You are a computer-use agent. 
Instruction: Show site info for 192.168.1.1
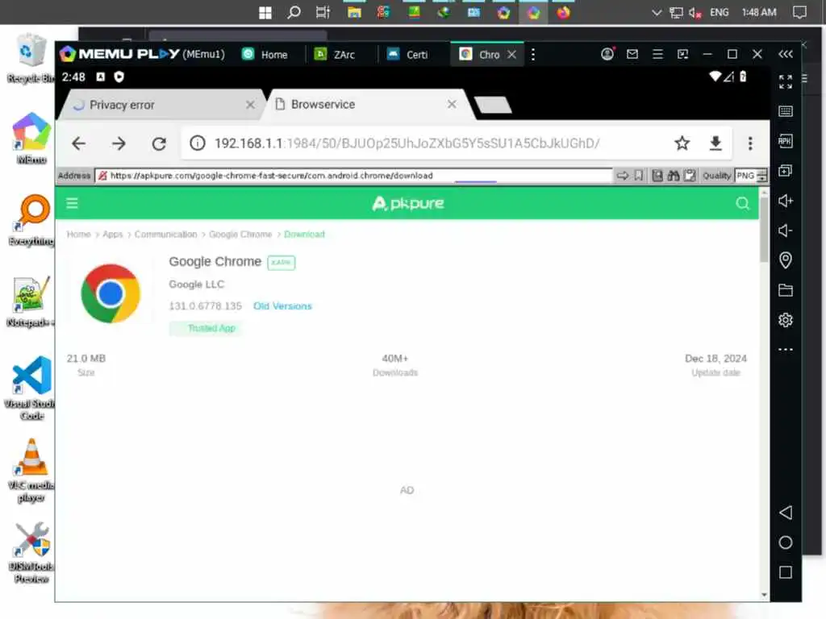click(x=198, y=143)
